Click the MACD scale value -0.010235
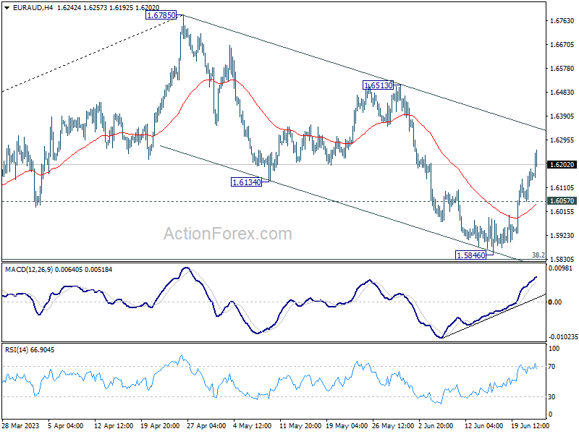 tap(563, 337)
